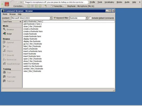Click the Keyword Filter funnel icon

point(55,18)
